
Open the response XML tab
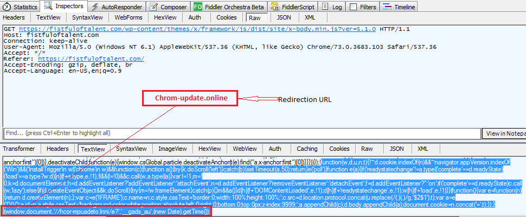422,149
